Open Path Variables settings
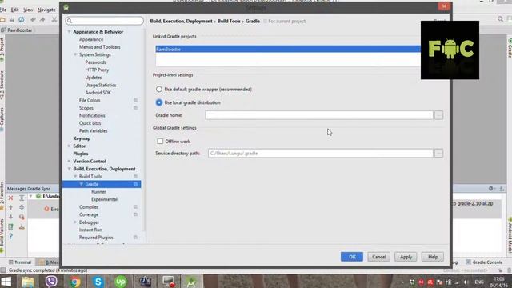 coord(93,130)
